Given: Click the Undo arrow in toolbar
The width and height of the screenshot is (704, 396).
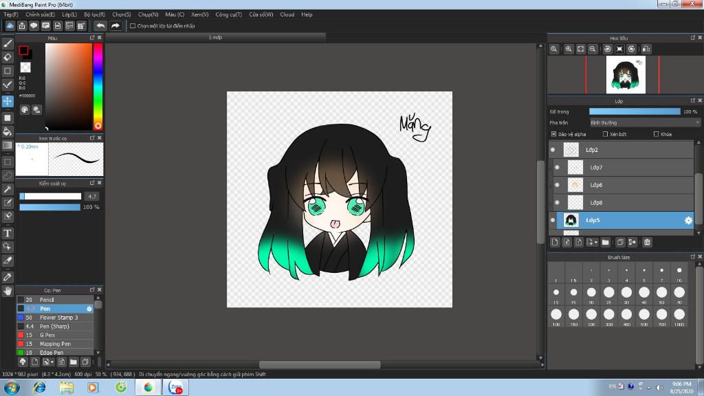Looking at the screenshot, I should coord(100,25).
